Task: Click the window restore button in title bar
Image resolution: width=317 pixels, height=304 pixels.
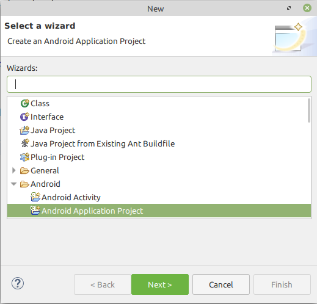Action: coord(289,8)
